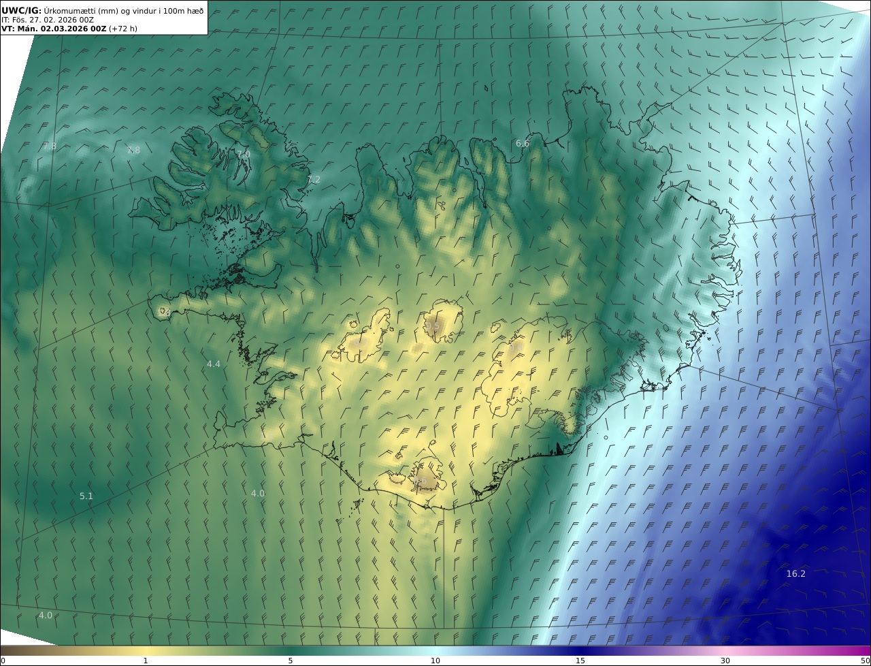Select the color scale tick label 5
The image size is (871, 666).
(291, 661)
